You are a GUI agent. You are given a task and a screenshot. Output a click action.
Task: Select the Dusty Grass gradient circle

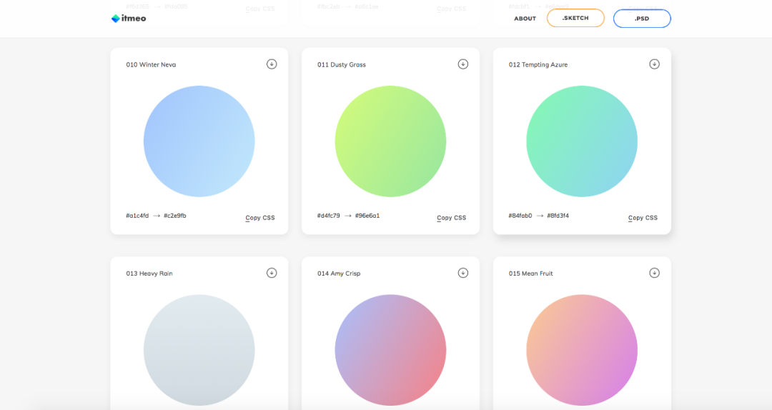[x=390, y=141]
